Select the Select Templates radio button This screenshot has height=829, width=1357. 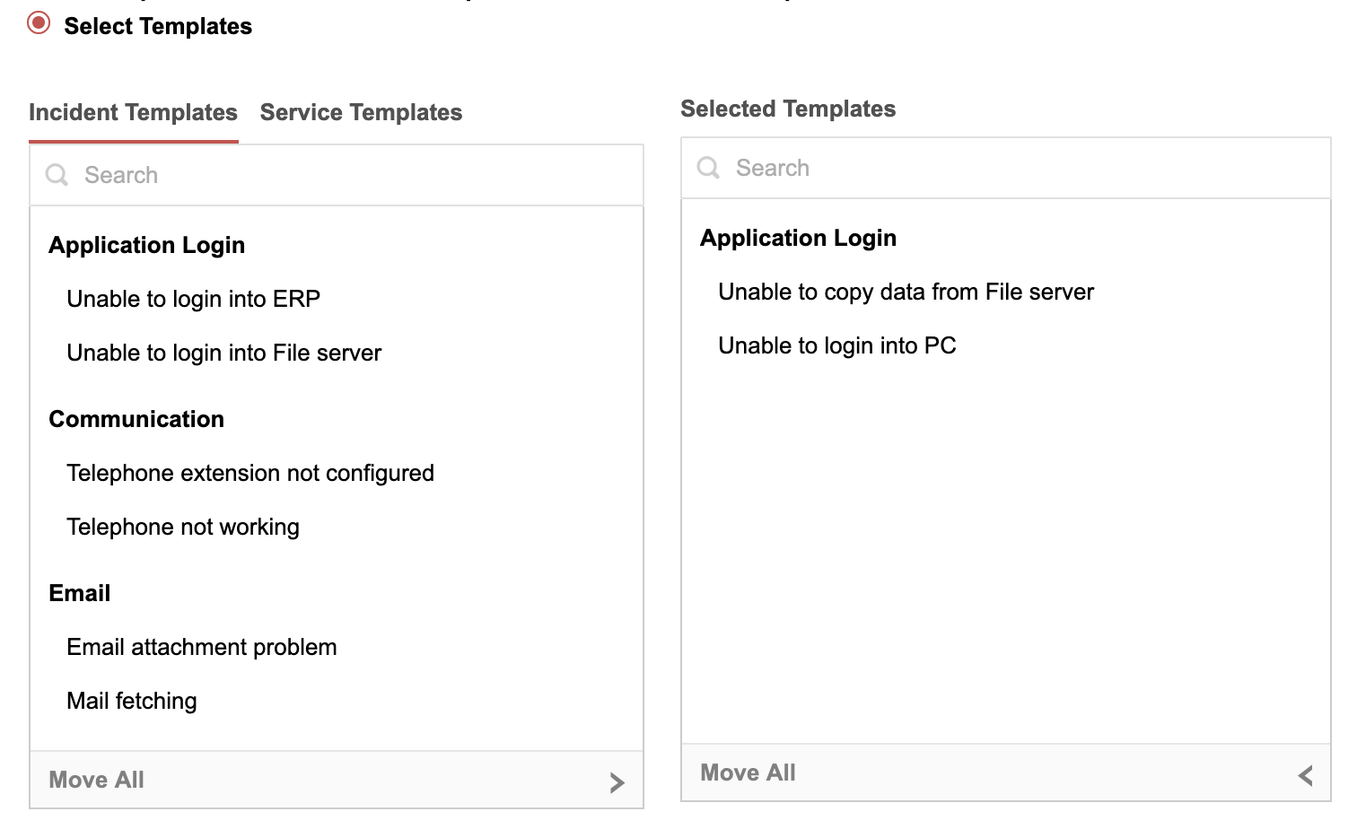(x=39, y=23)
